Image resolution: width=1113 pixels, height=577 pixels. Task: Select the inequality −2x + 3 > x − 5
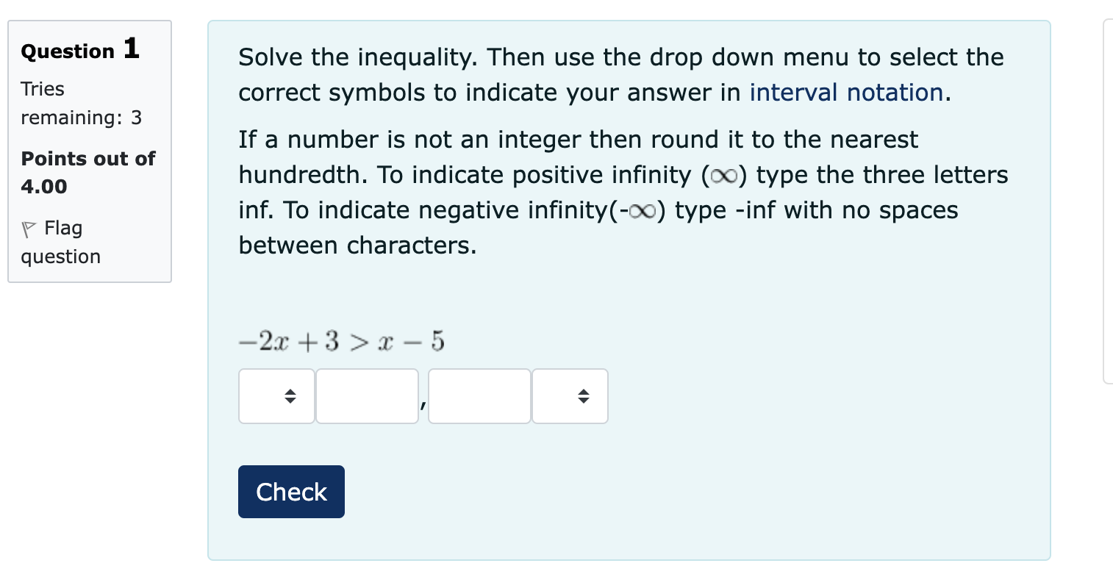pyautogui.click(x=340, y=340)
